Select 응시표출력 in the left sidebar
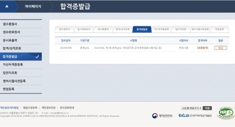This screenshot has width=235, height=127. 21,40
